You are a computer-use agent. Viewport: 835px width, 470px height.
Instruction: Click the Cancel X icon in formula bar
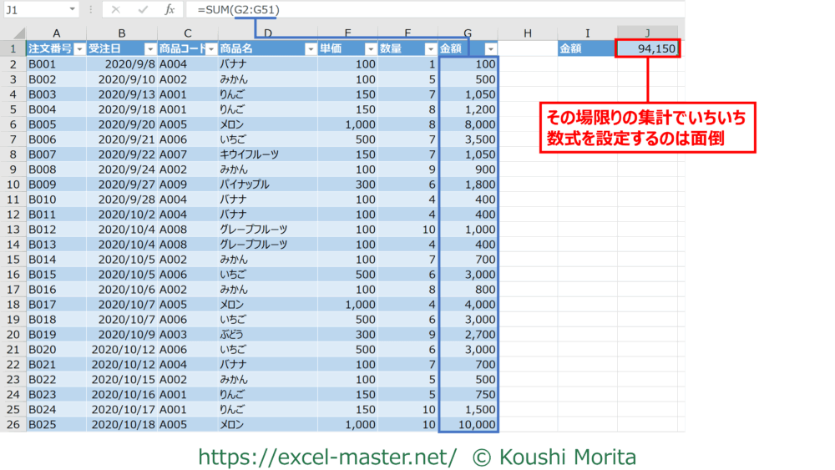pyautogui.click(x=115, y=9)
